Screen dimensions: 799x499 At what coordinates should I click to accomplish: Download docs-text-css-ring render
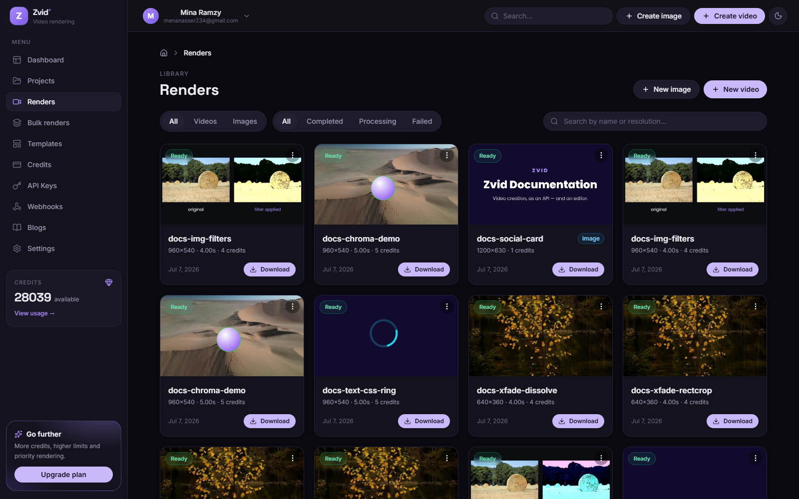[424, 421]
